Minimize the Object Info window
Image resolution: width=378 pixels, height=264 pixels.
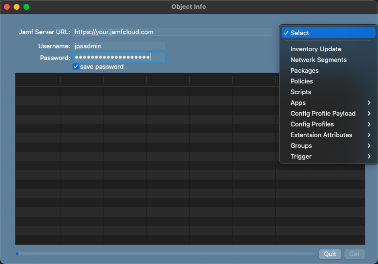(17, 7)
